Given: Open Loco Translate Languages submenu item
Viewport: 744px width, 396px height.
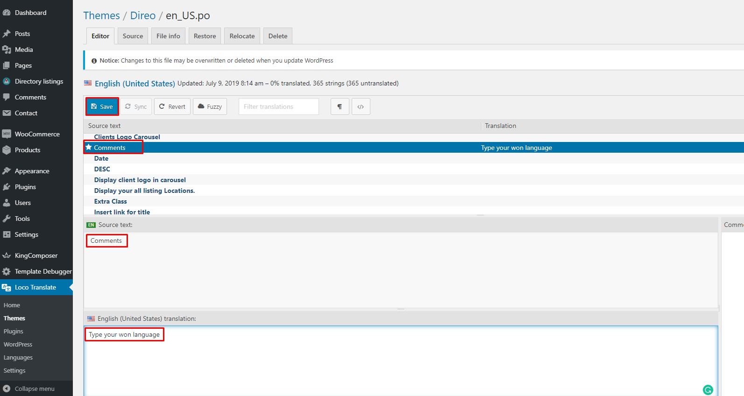Looking at the screenshot, I should pos(18,357).
